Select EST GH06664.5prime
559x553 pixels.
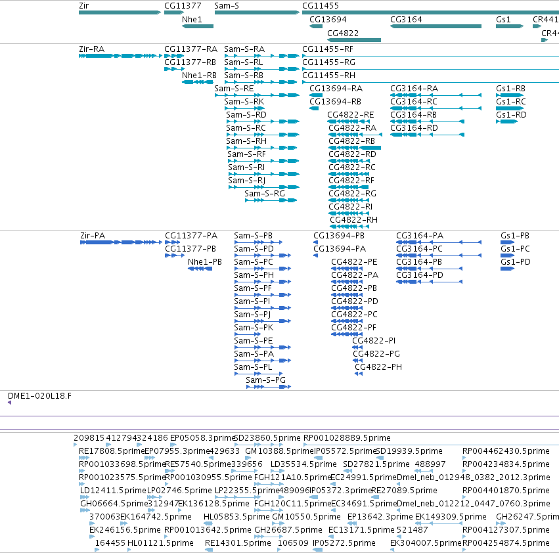point(85,510)
